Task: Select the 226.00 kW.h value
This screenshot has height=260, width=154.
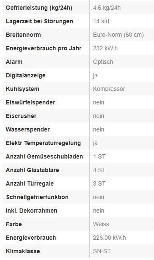Action: [x=109, y=238]
